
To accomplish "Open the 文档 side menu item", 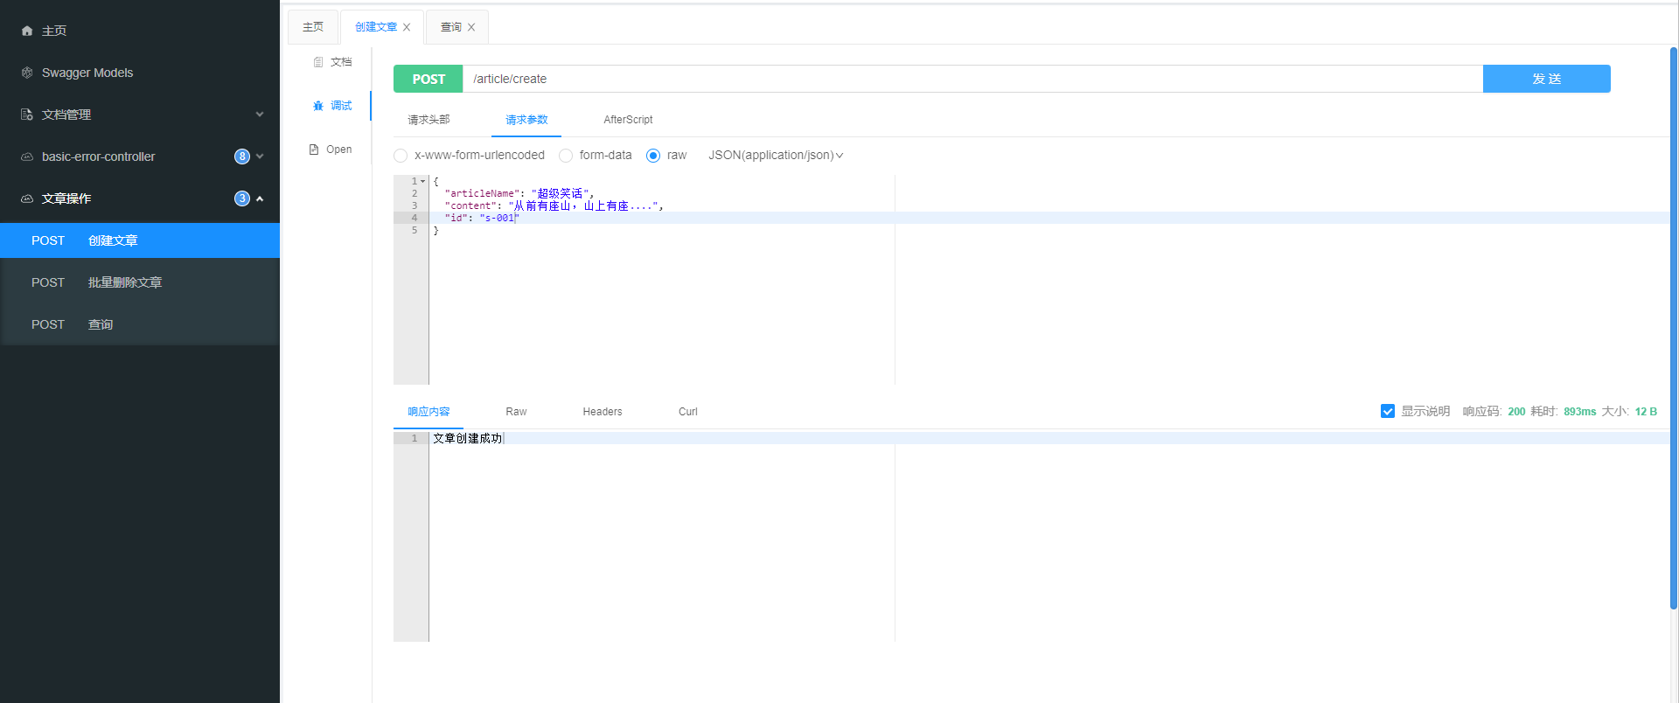I will coord(332,62).
